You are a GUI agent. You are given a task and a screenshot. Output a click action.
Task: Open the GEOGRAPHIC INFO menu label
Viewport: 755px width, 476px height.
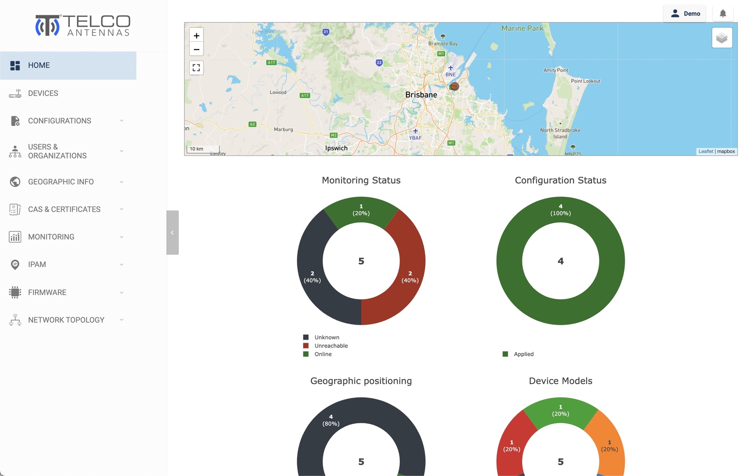(x=61, y=182)
